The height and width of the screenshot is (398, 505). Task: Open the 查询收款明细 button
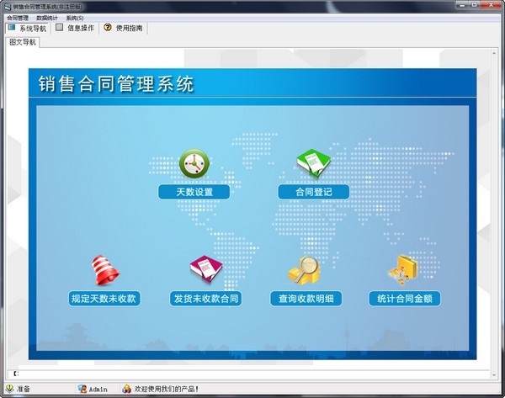[x=306, y=299]
